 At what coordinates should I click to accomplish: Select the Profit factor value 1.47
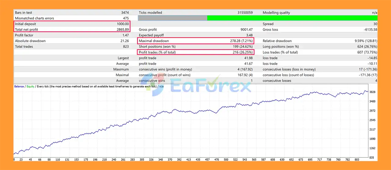point(125,35)
